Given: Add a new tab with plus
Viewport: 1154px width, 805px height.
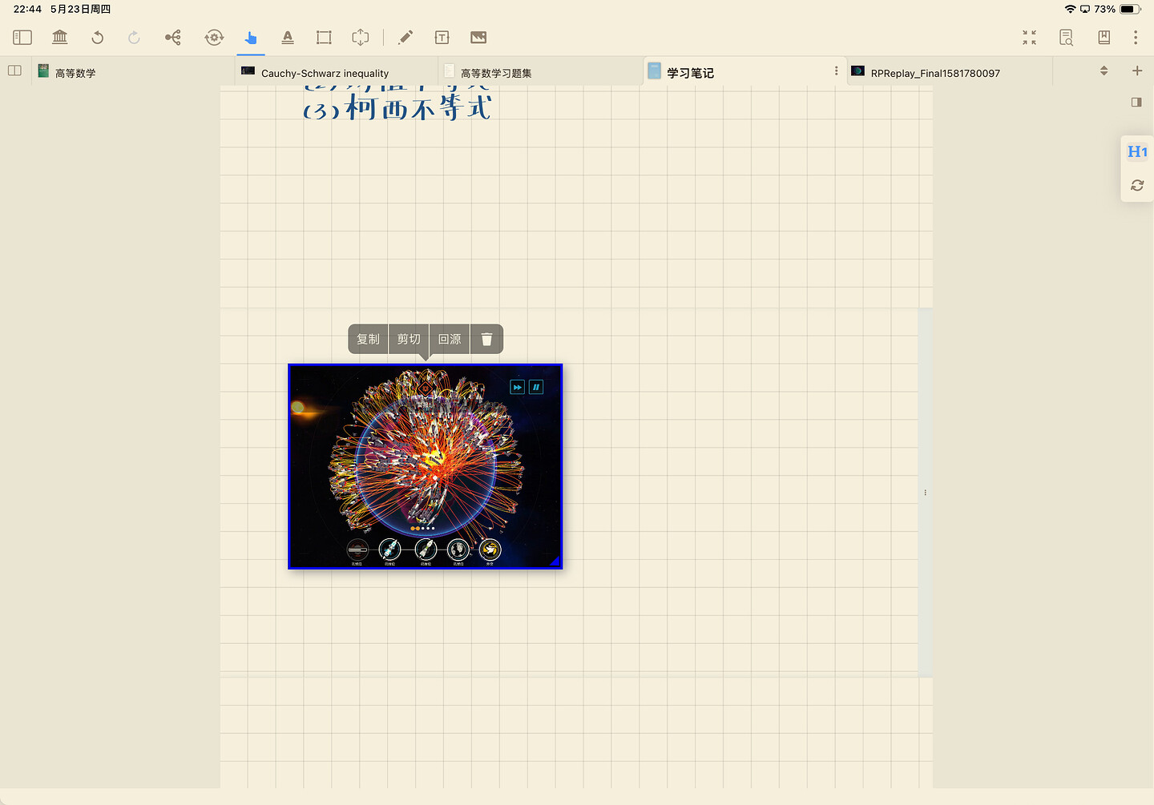Looking at the screenshot, I should pos(1137,70).
